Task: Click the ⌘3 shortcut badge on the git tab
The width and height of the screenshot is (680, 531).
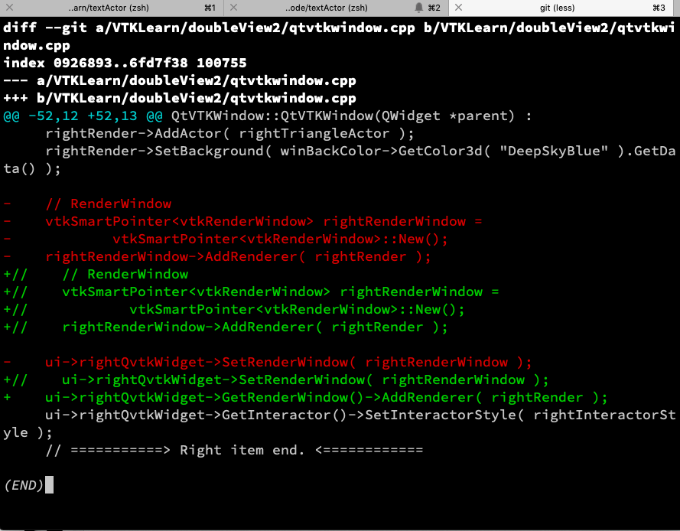Action: (x=659, y=8)
